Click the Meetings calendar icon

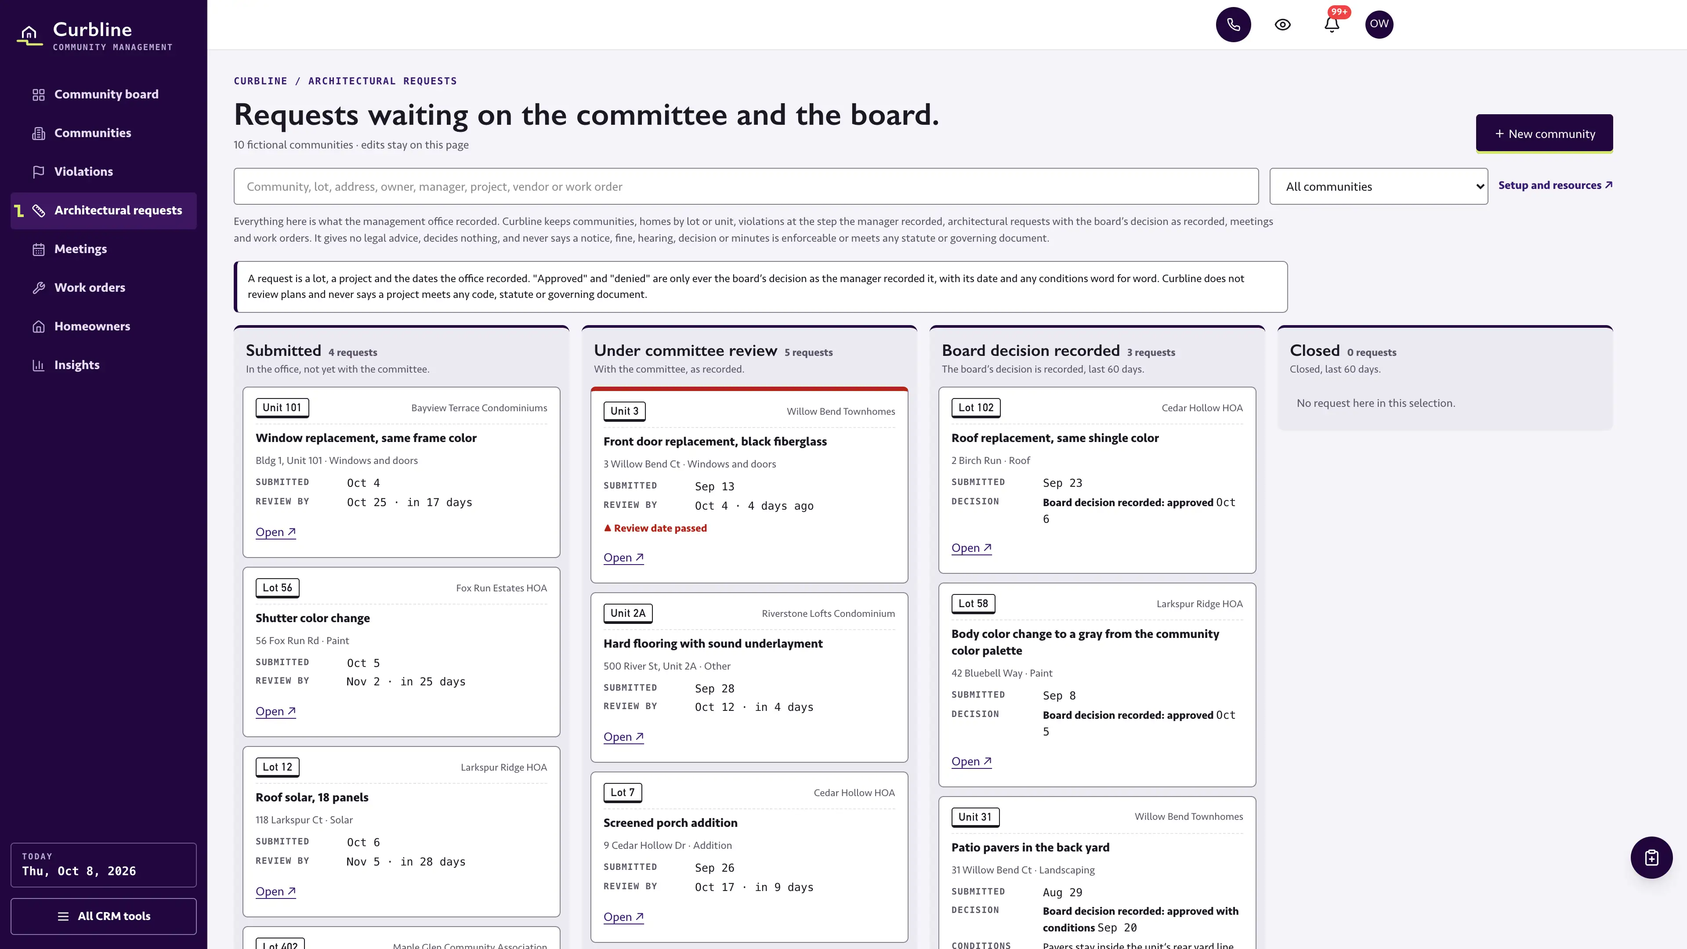[39, 250]
